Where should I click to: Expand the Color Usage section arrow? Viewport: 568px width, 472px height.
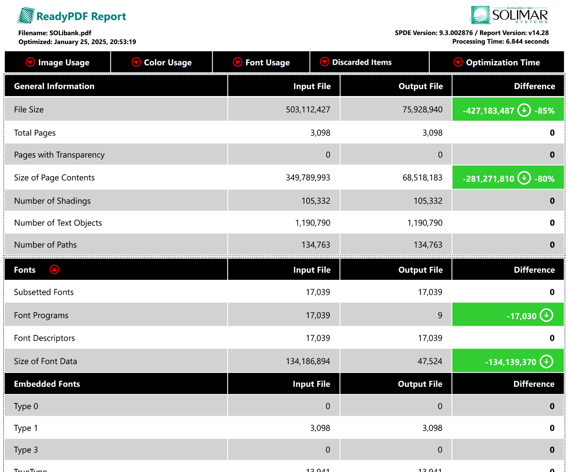coord(136,62)
